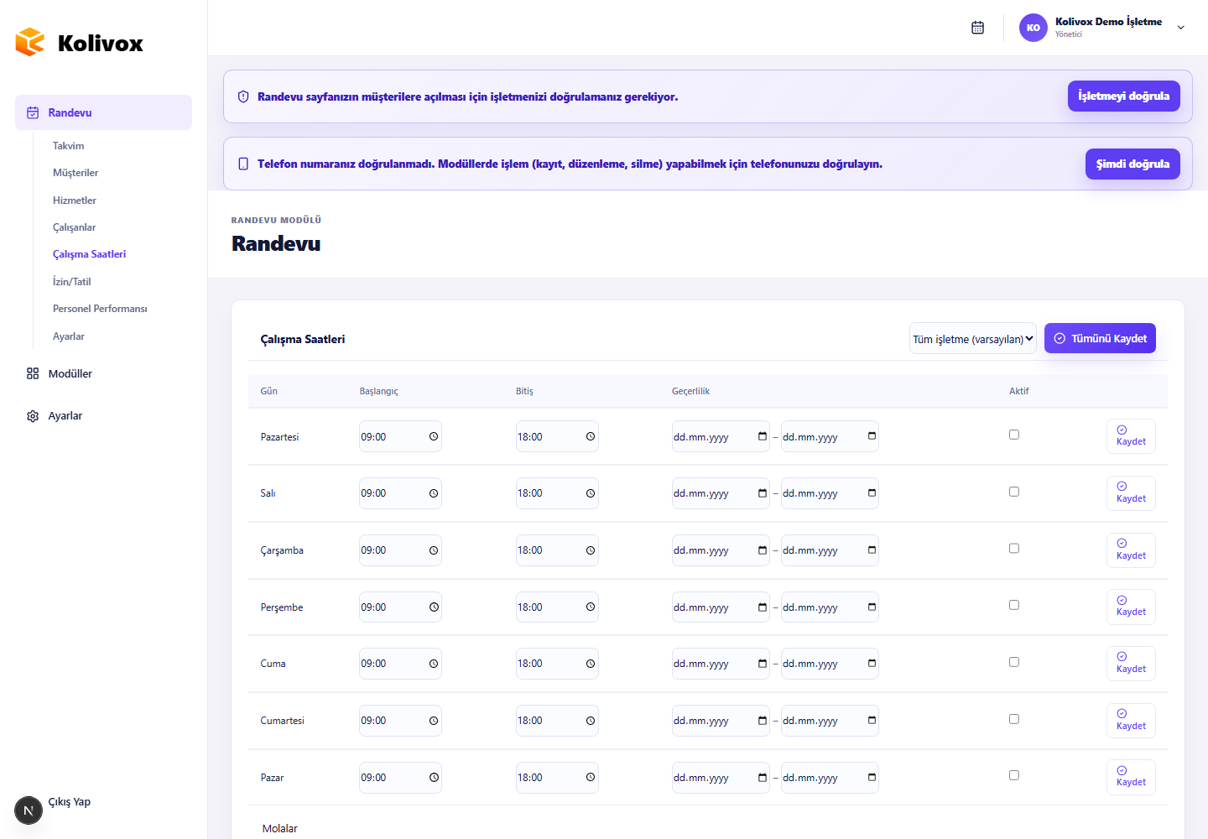This screenshot has height=839, width=1208.
Task: Open the calendar icon in top header
Action: [x=977, y=28]
